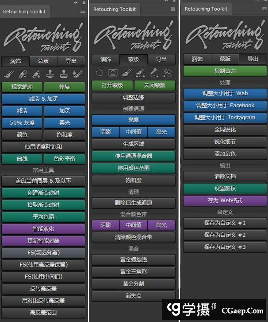Image resolution: width=268 pixels, height=322 pixels.
Task: Click the purple 存为 Web格式 button
Action: pos(225,200)
